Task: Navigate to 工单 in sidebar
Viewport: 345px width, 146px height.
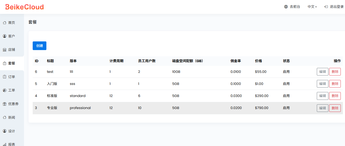Action: pos(12,90)
